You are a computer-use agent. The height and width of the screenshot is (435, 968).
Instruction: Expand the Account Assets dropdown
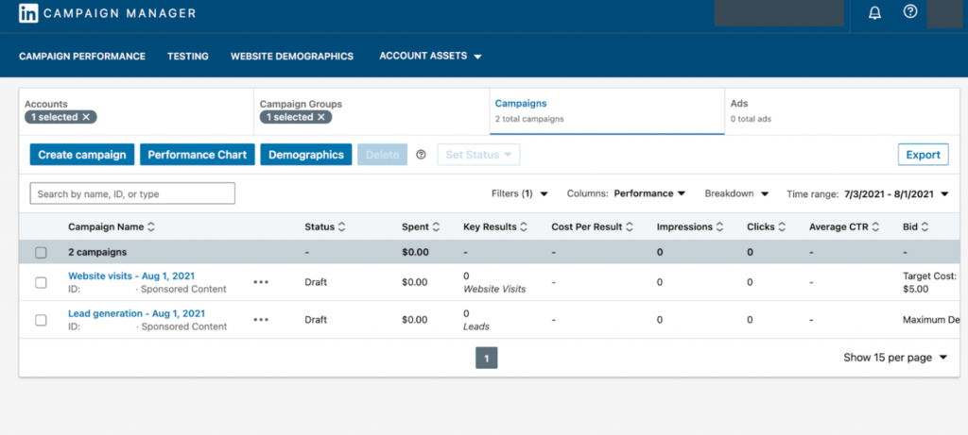click(430, 56)
